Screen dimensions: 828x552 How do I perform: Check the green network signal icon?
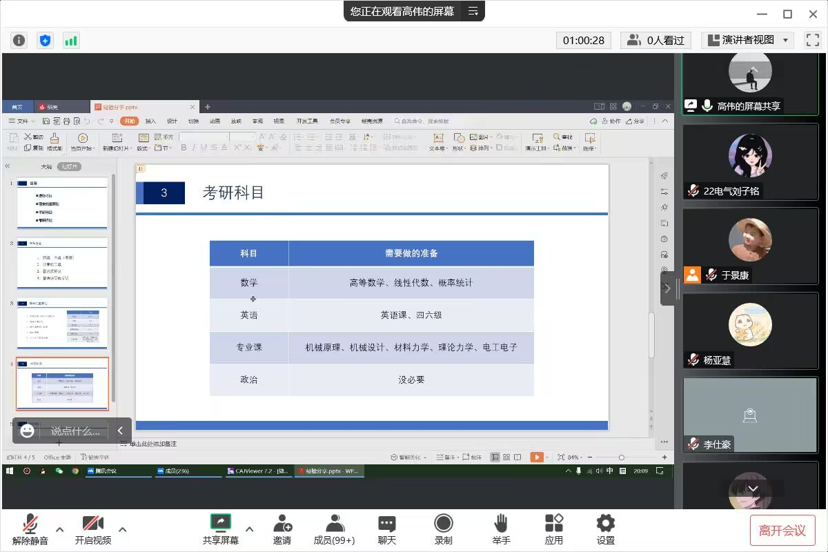point(71,40)
